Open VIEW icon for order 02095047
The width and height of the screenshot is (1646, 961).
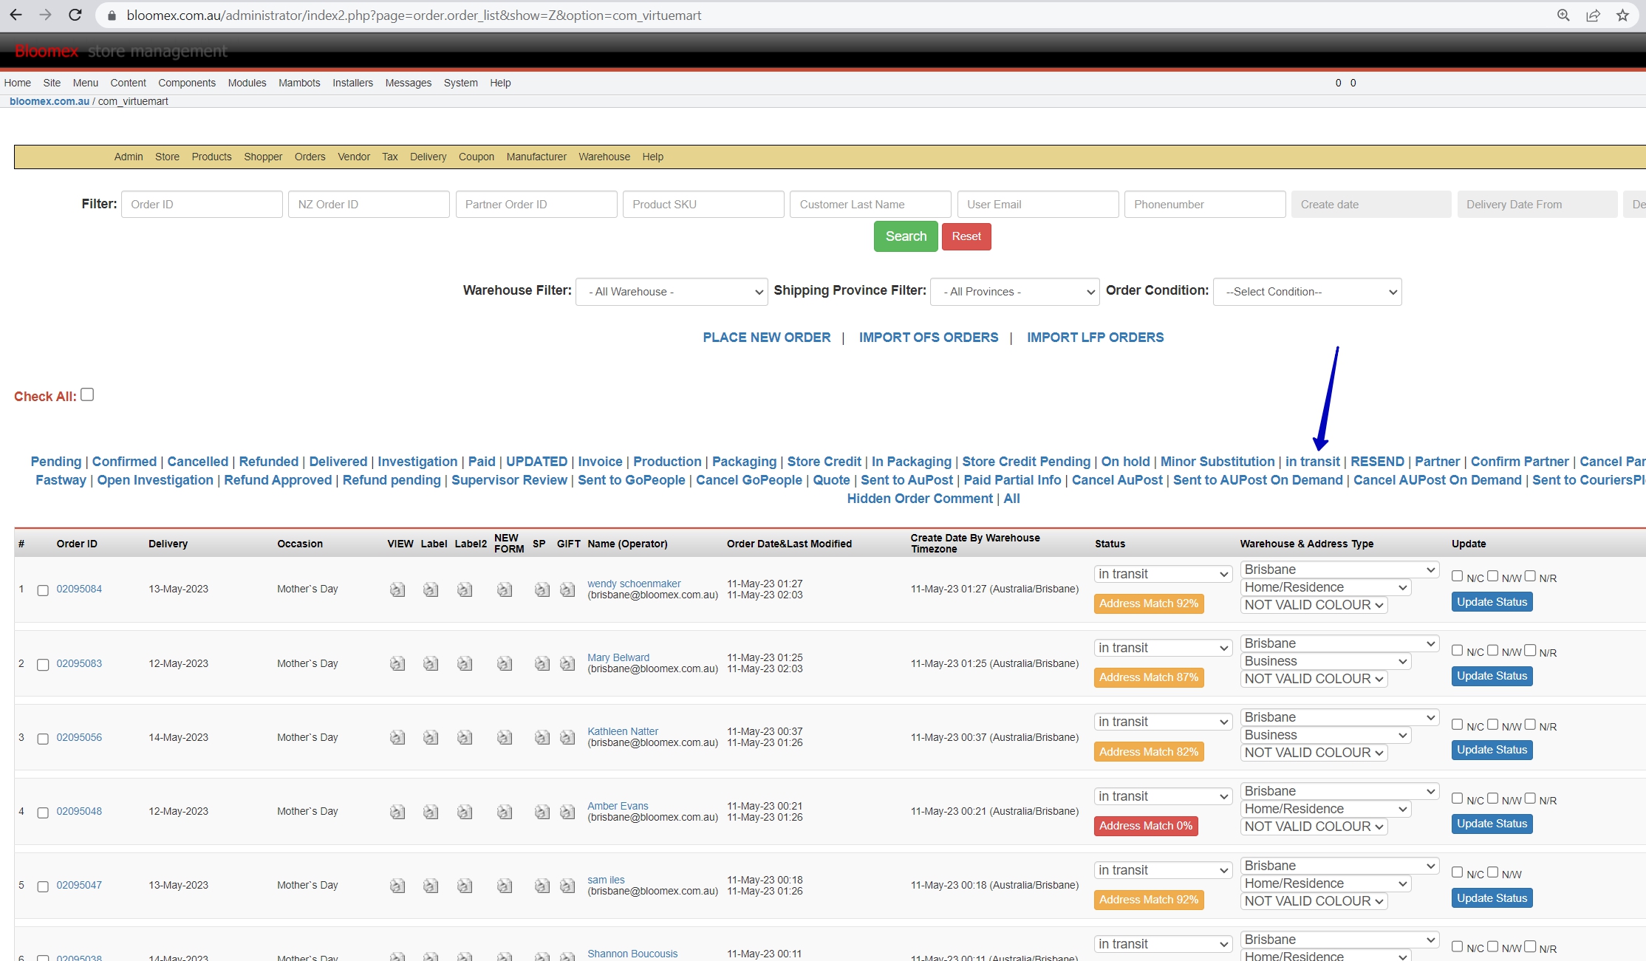coord(397,886)
